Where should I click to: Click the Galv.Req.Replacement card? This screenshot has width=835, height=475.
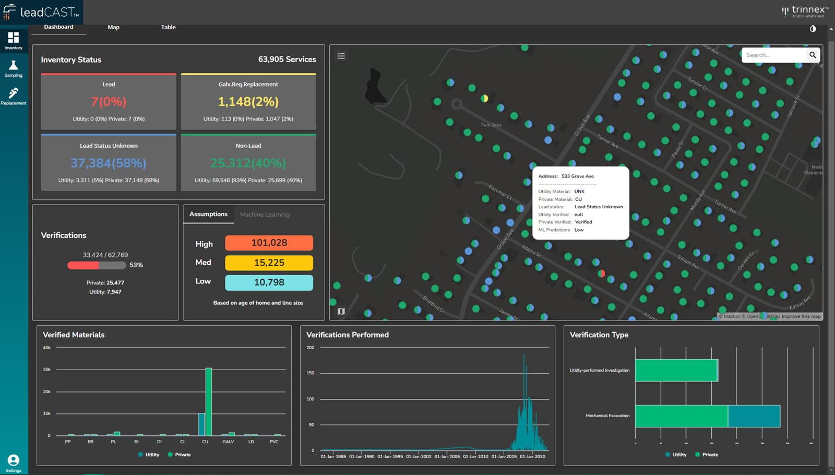pyautogui.click(x=248, y=101)
